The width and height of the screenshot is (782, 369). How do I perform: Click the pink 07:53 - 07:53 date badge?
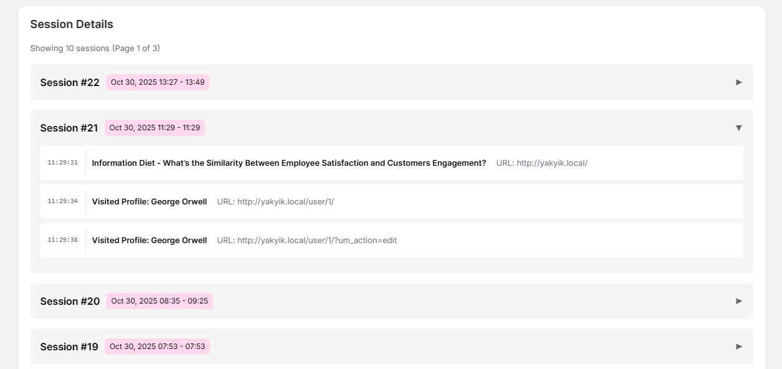click(157, 347)
